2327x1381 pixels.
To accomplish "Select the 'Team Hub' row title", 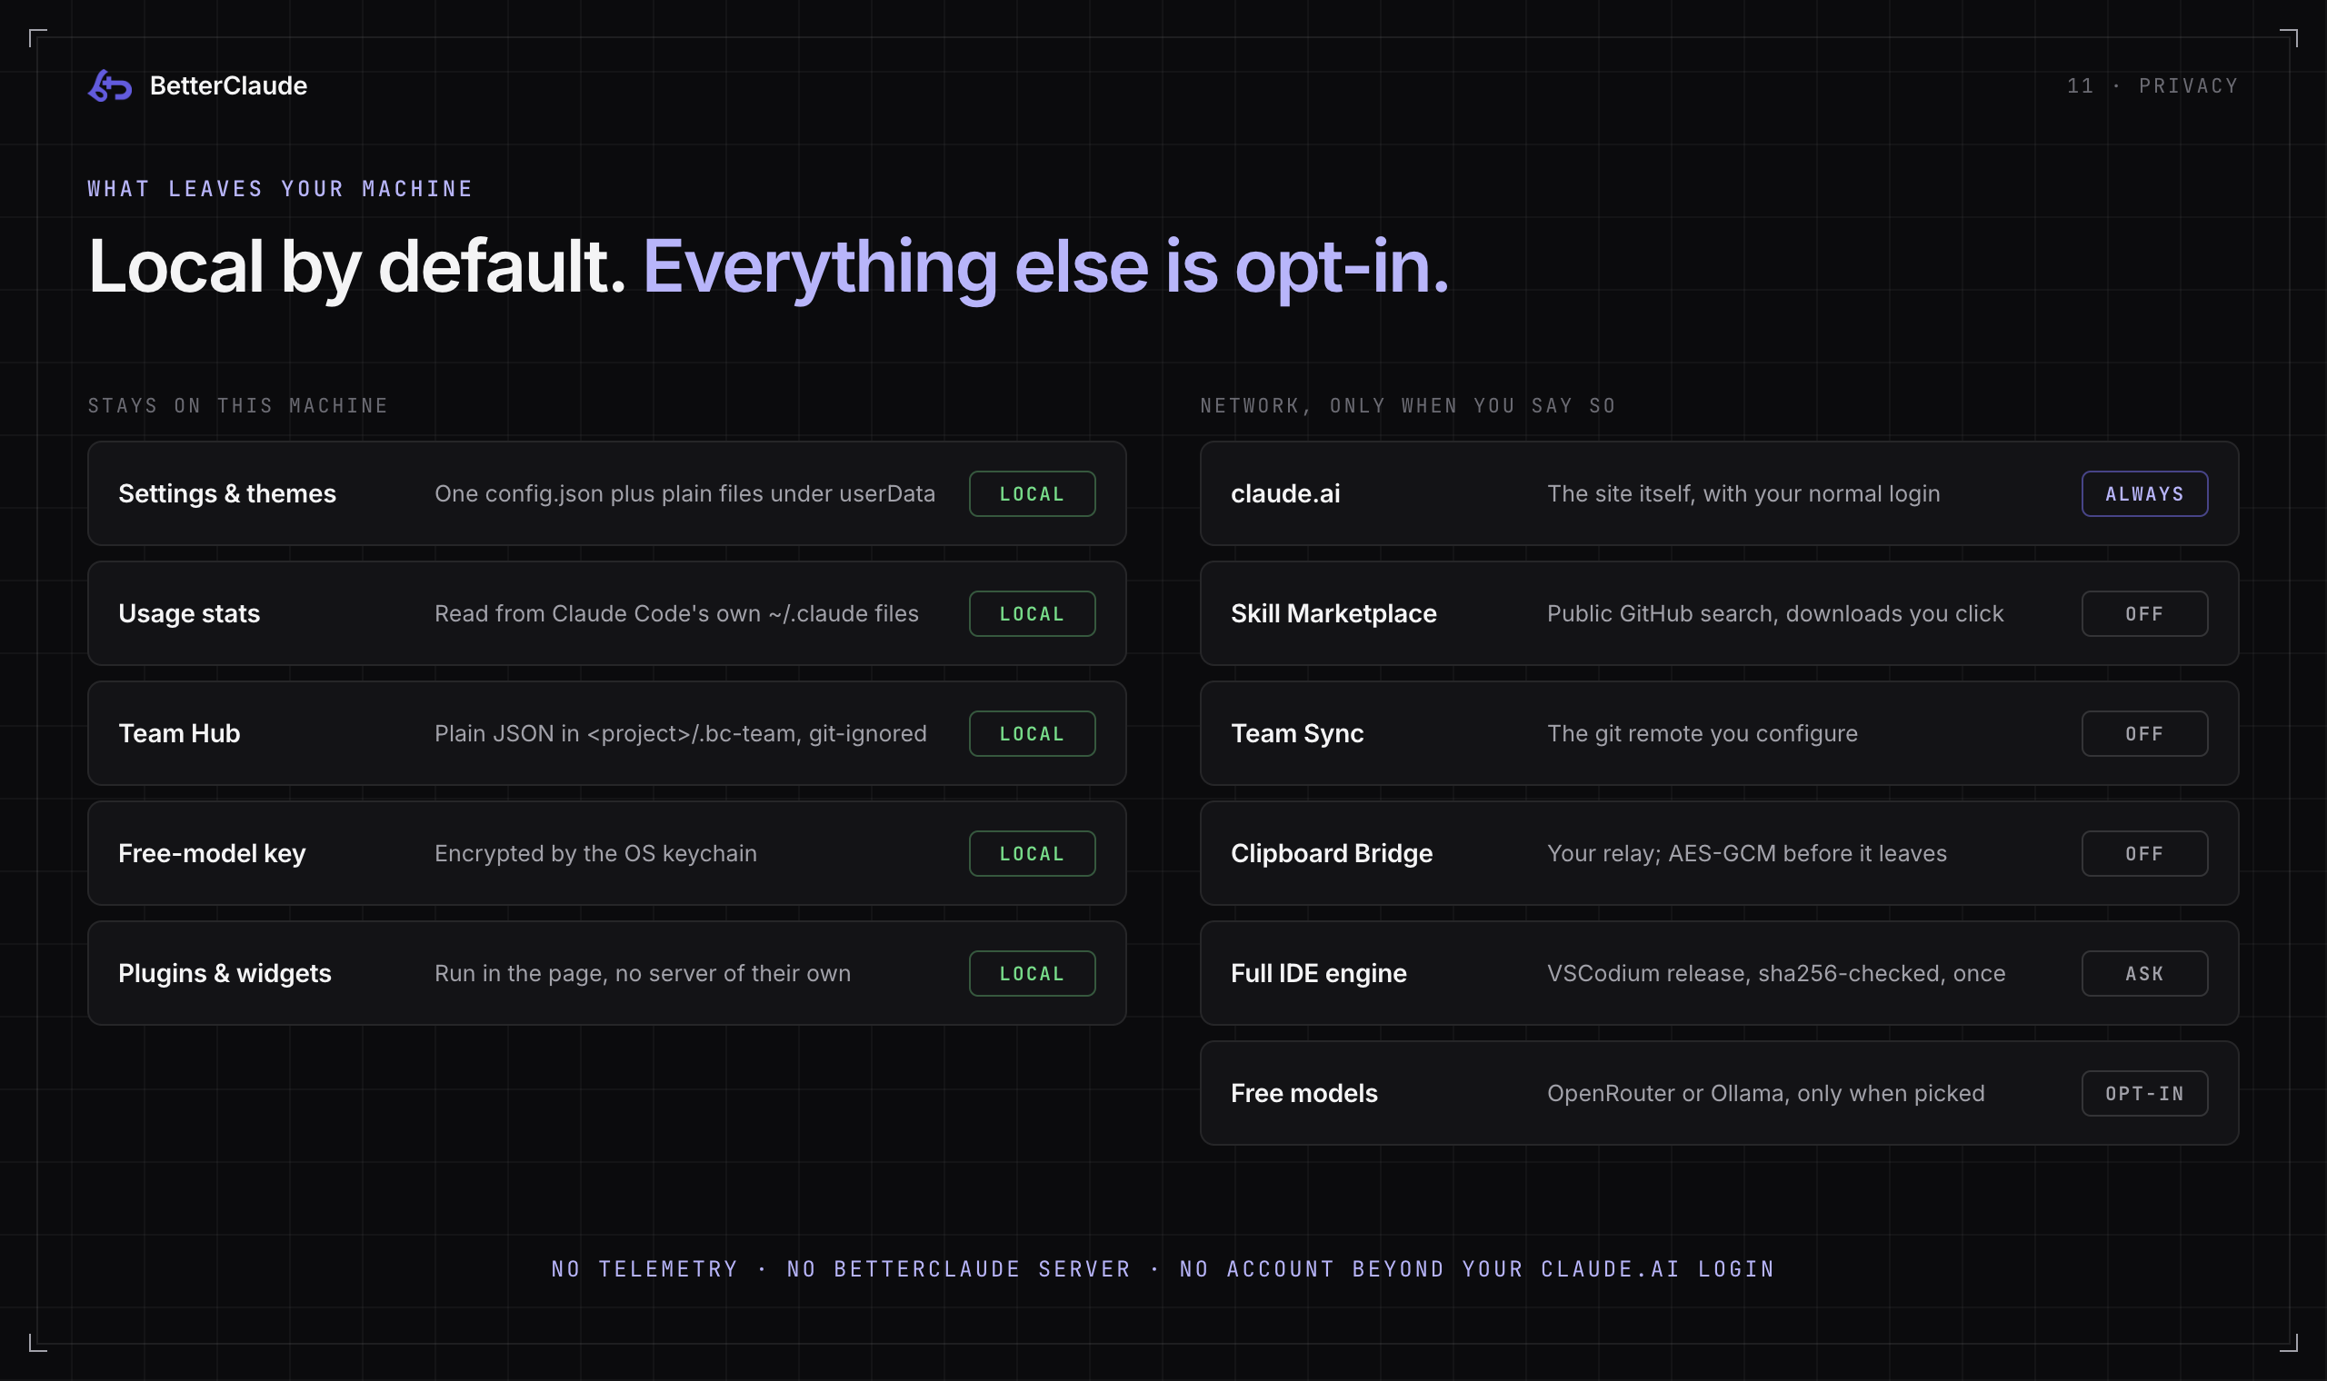I will 179,734.
